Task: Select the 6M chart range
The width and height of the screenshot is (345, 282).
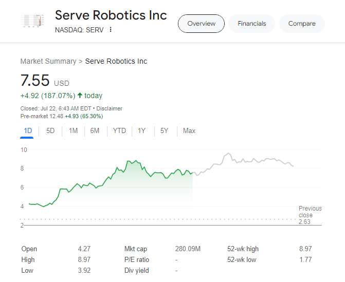Action: tap(95, 131)
